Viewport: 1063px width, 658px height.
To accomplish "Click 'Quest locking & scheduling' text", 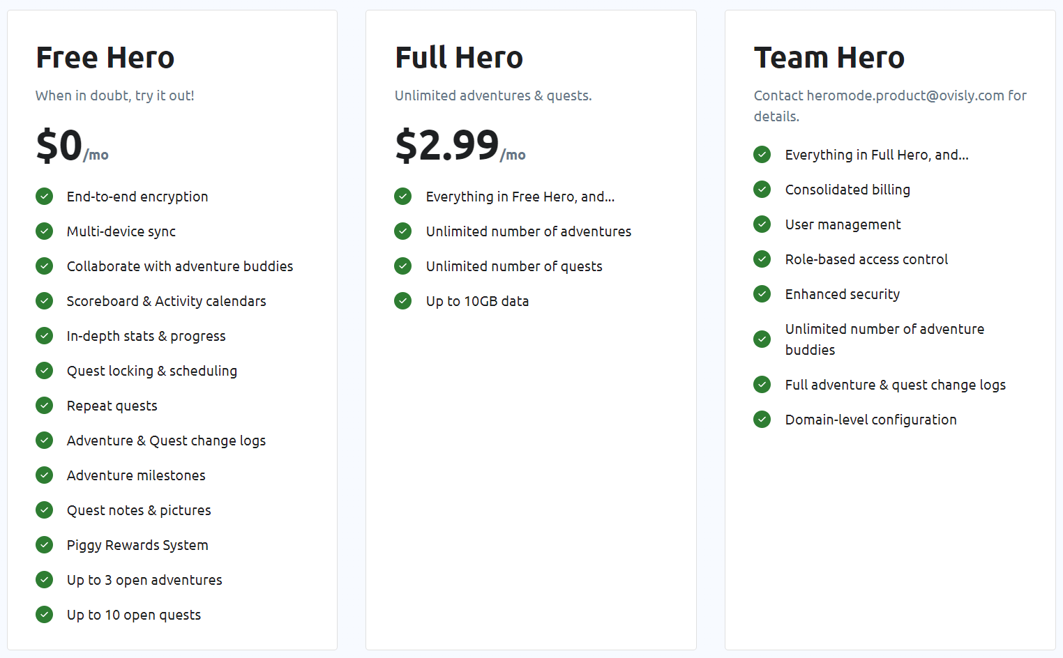I will coord(152,371).
